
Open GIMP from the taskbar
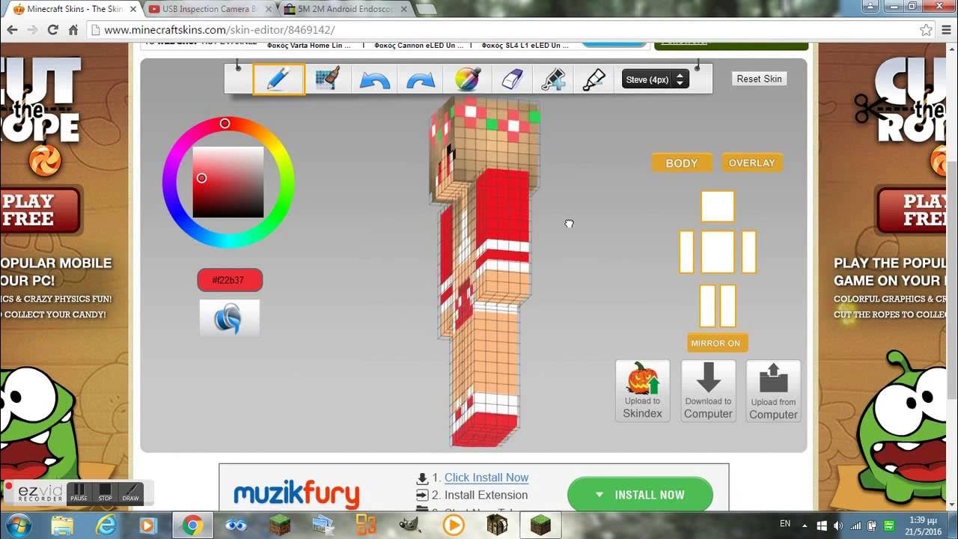click(409, 525)
